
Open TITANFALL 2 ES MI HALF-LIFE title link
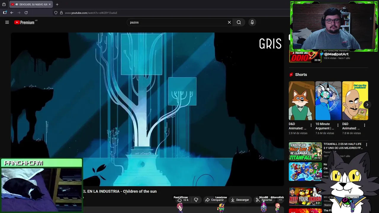pos(343,146)
